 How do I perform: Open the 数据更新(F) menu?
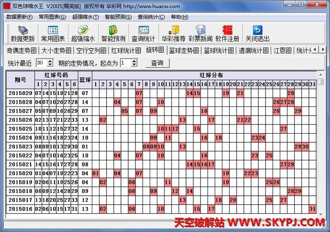[20, 17]
